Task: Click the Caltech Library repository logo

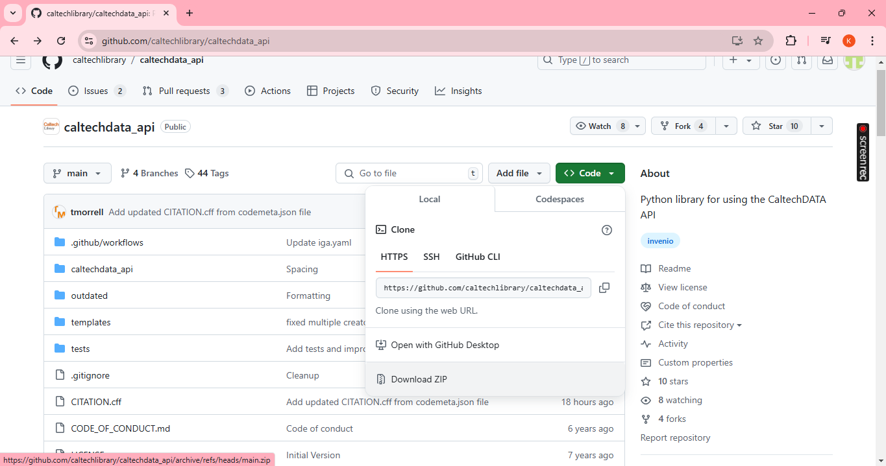Action: point(51,126)
